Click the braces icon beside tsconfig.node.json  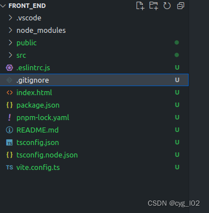tap(10, 155)
